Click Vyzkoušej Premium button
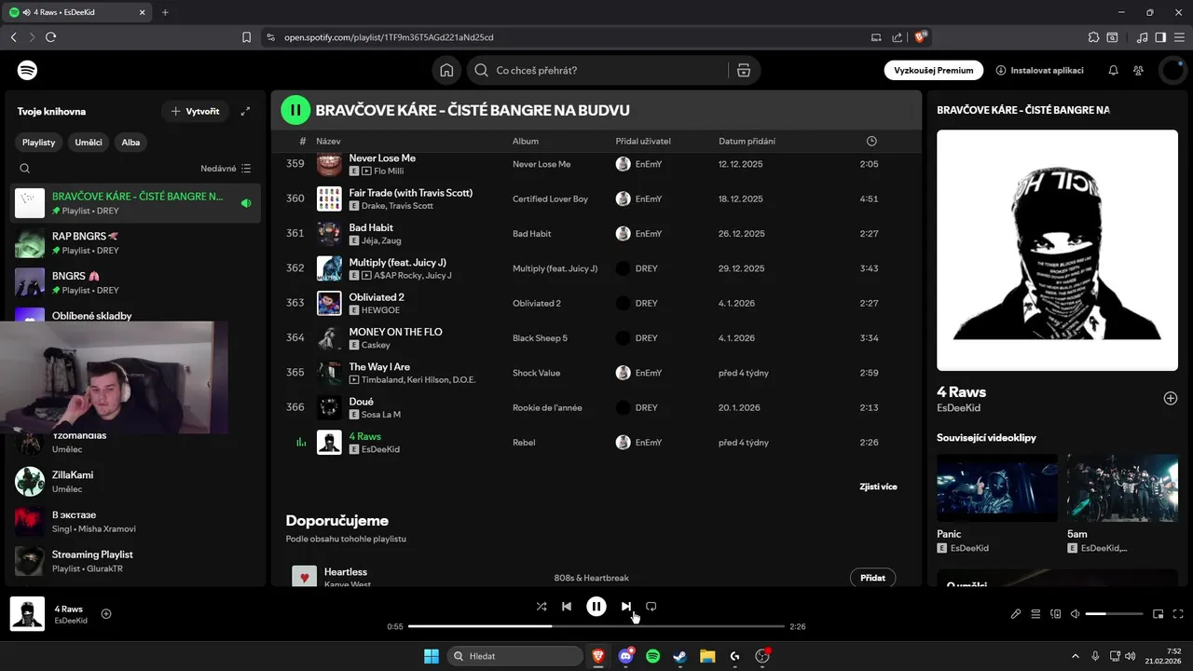This screenshot has height=671, width=1193. 933,70
